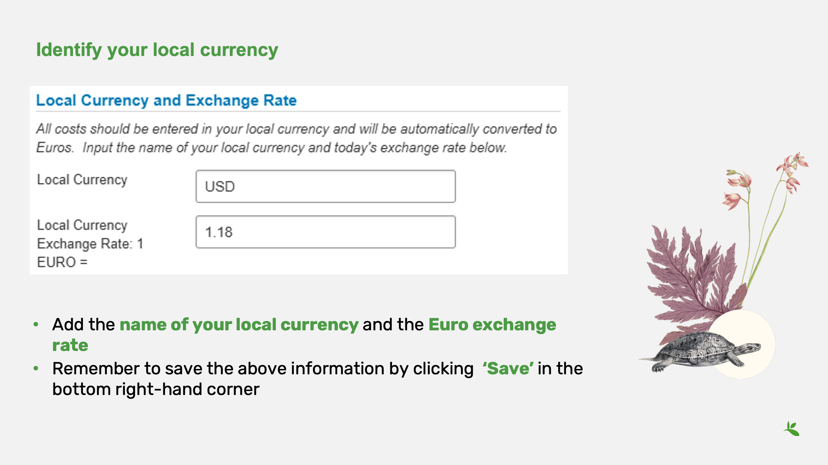This screenshot has width=828, height=465.
Task: Click the 'Local Currency and Exchange Rate' heading
Action: [166, 100]
